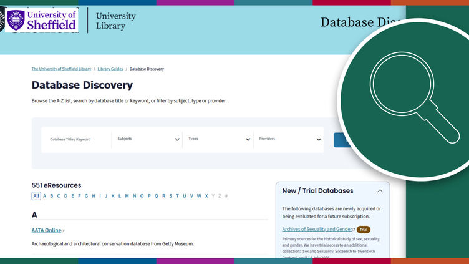Viewport: 469px width, 264px height.
Task: Filter databases by letter H
Action: (94, 196)
